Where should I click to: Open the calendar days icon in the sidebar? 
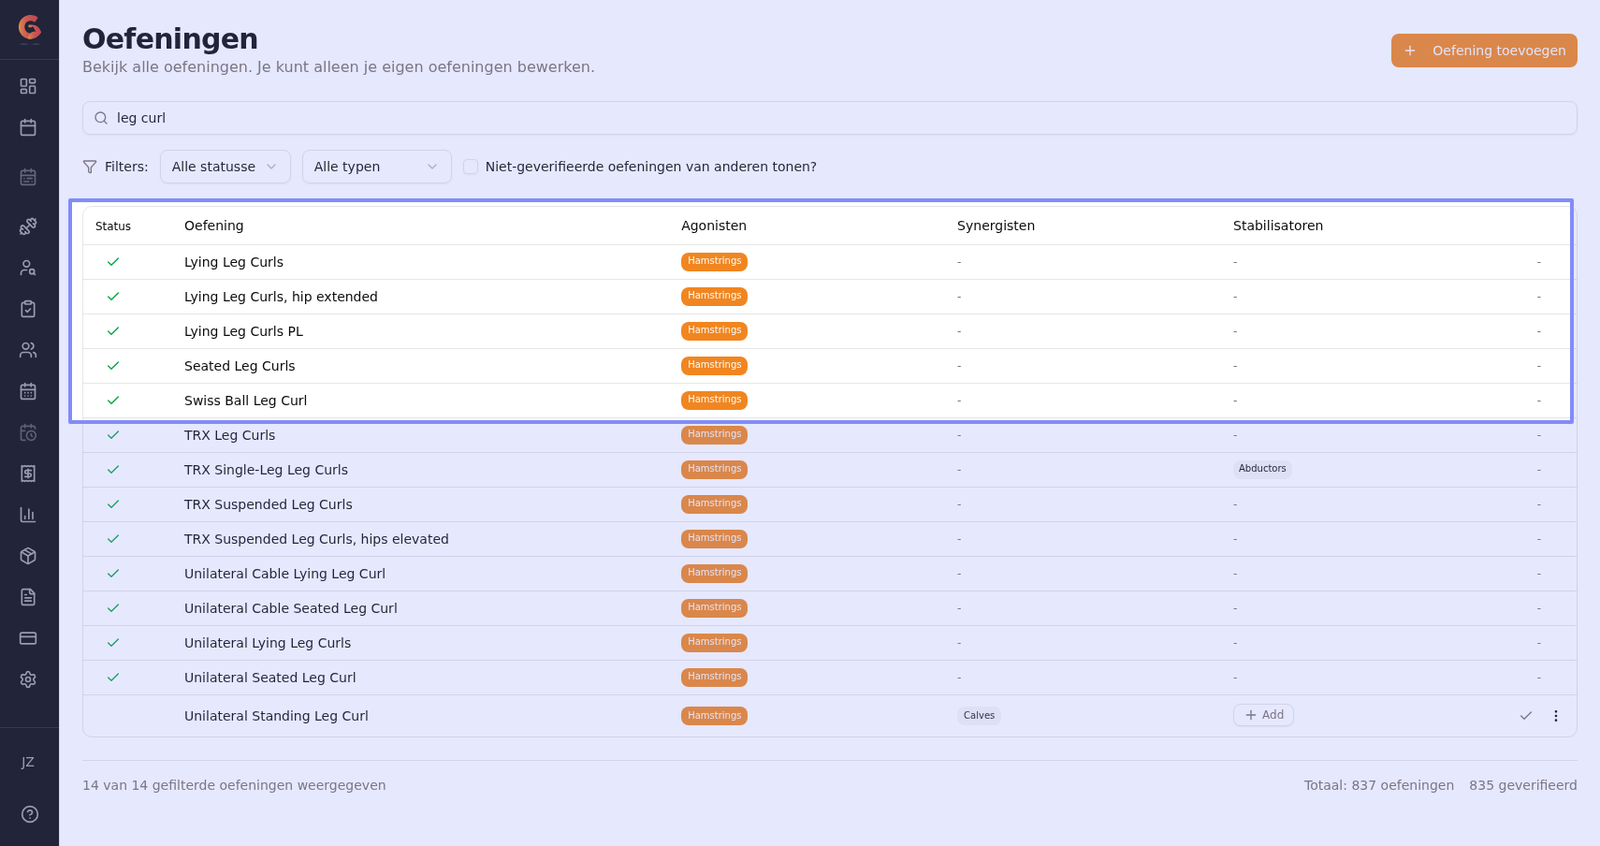pos(28,391)
